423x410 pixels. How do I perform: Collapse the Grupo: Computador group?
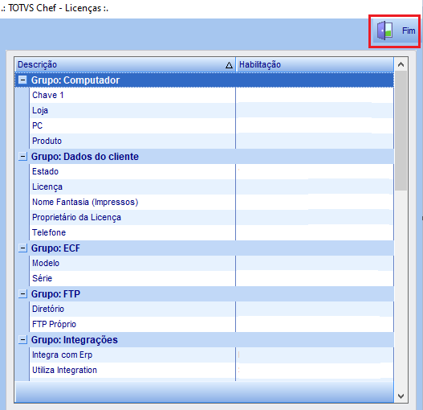click(22, 80)
